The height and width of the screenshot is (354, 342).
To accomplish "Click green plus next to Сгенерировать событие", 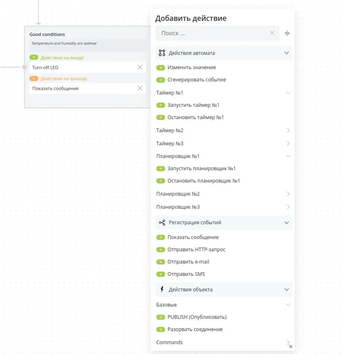I will [161, 80].
